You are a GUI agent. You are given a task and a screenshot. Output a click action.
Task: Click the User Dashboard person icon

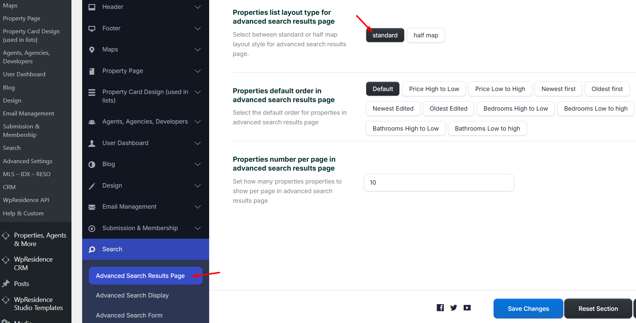click(x=92, y=143)
